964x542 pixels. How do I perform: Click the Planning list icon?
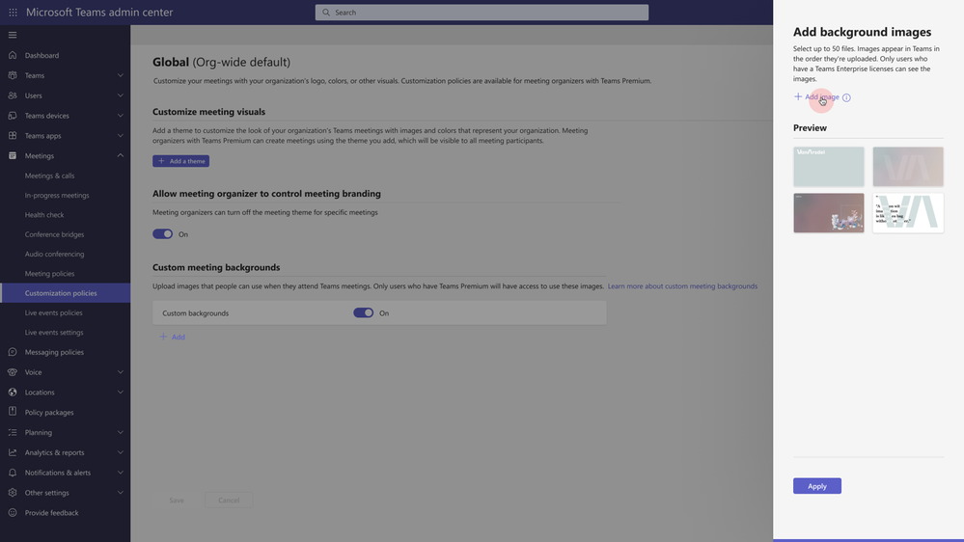13,433
